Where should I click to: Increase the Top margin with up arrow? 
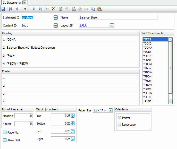tap(73, 115)
